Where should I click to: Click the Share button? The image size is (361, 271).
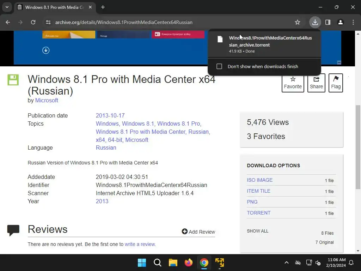click(316, 83)
